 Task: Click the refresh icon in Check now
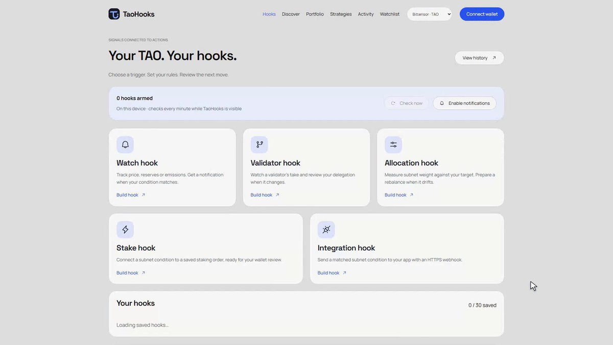393,103
